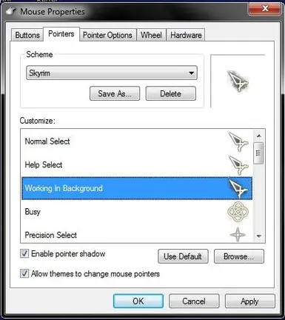Click the Precision Select crosshair icon
Viewport: 285px width, 320px height.
click(x=238, y=235)
